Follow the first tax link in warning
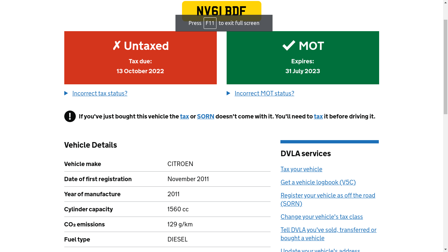 tap(184, 116)
